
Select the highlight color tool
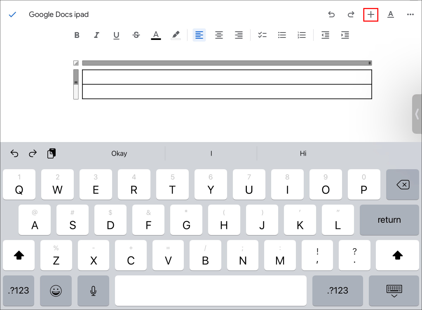pyautogui.click(x=176, y=35)
